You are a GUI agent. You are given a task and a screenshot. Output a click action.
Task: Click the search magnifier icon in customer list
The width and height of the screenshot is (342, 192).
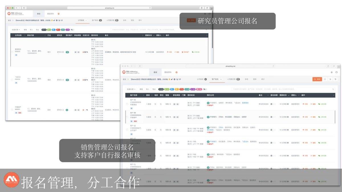click(333, 89)
